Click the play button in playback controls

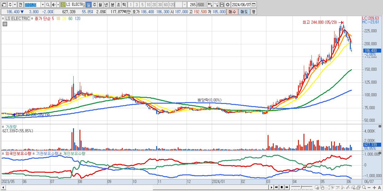coord(271,187)
